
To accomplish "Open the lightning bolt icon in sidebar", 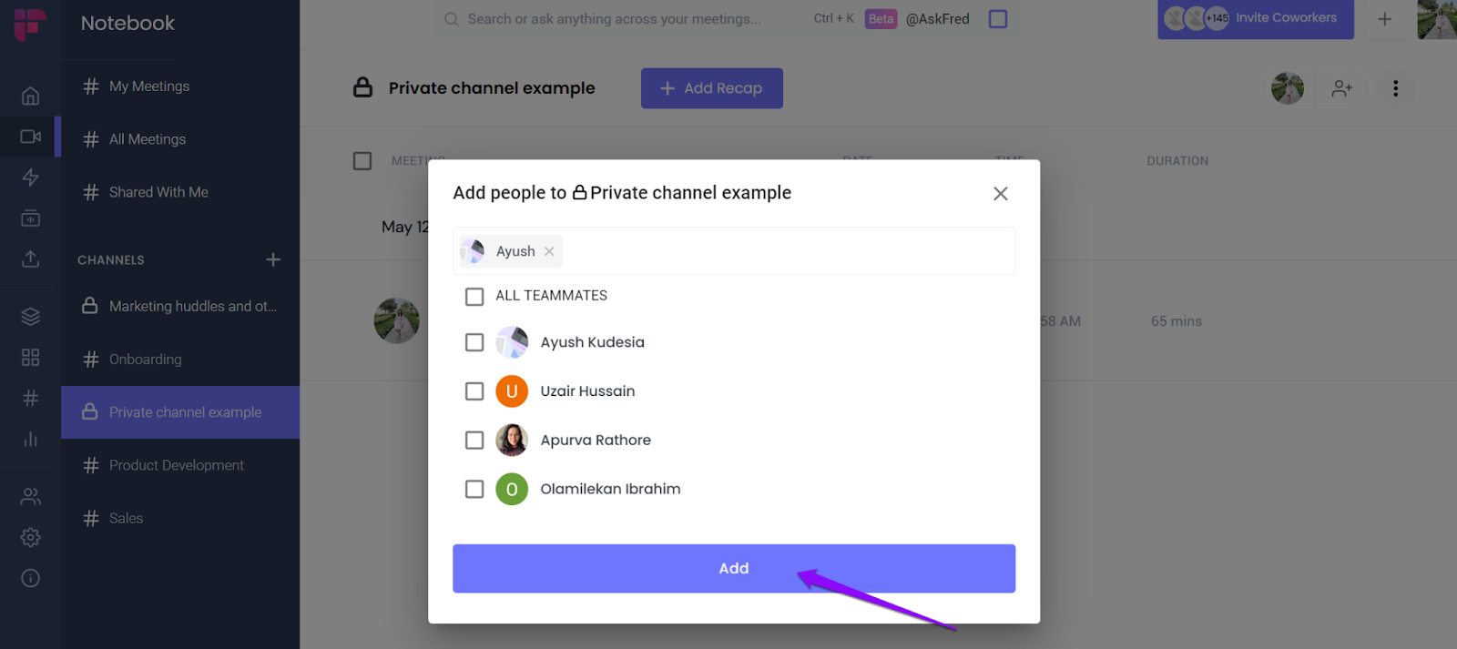I will click(30, 177).
